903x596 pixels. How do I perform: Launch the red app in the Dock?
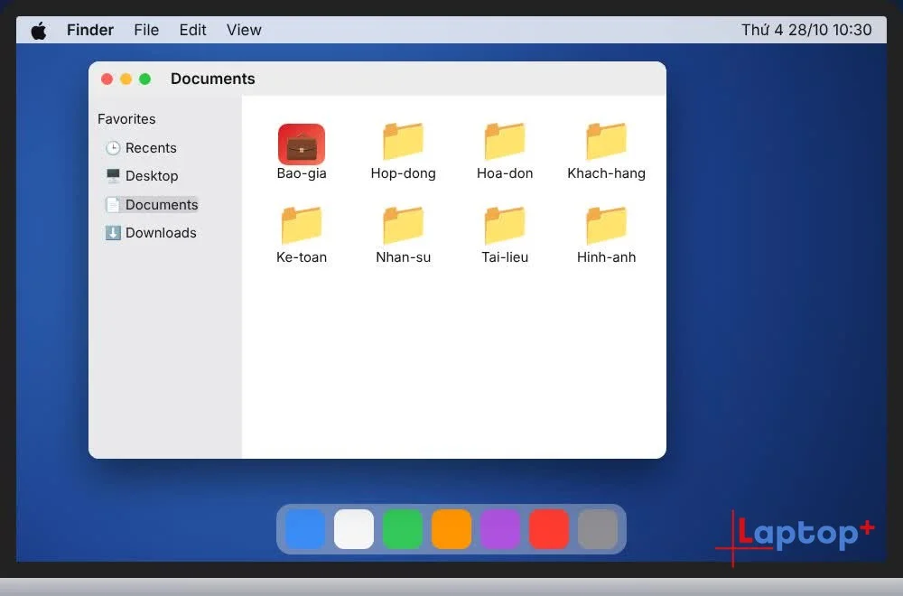(549, 528)
